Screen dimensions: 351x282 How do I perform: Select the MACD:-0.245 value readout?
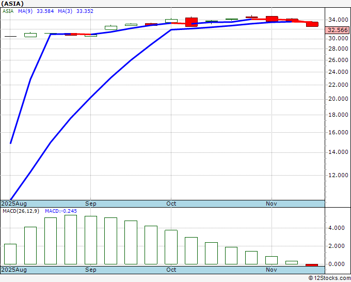[61, 211]
